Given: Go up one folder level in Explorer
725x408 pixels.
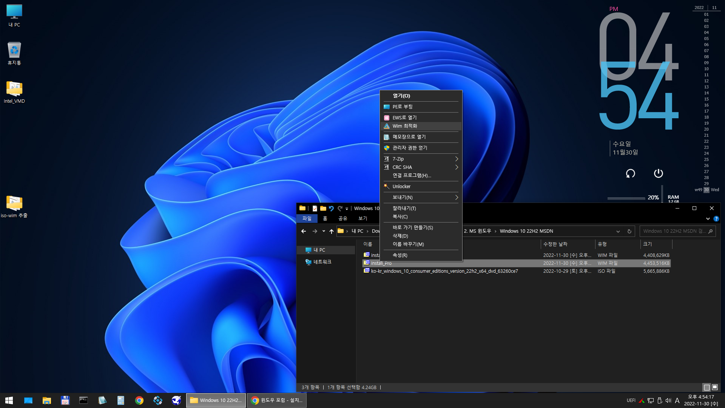Looking at the screenshot, I should (x=332, y=231).
